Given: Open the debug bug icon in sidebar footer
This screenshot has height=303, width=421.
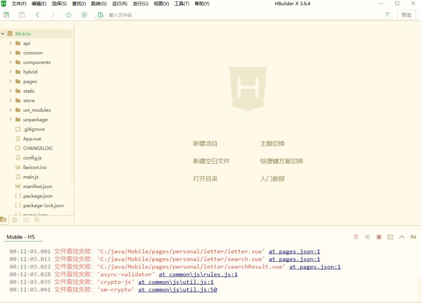Looking at the screenshot, I should pyautogui.click(x=14, y=220).
